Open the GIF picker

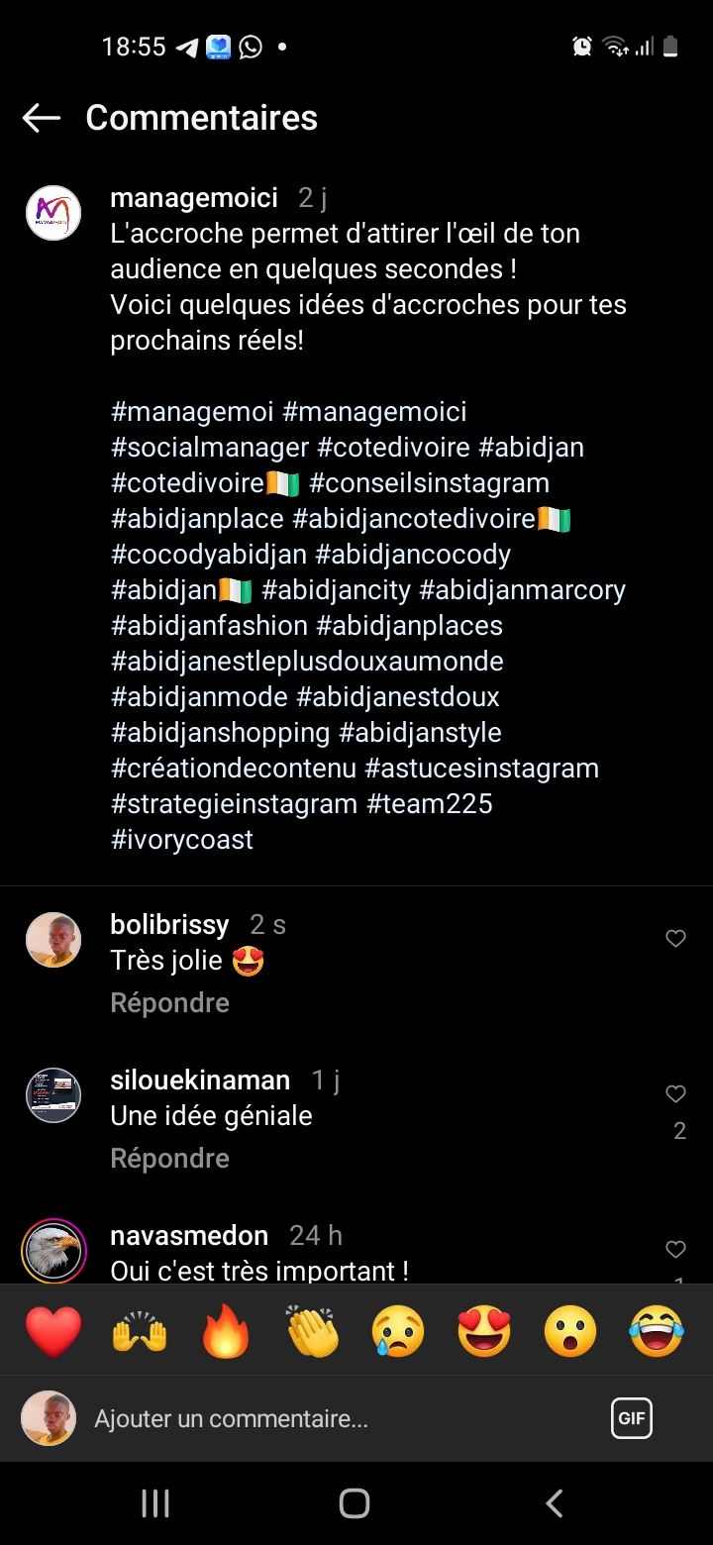pyautogui.click(x=632, y=1418)
